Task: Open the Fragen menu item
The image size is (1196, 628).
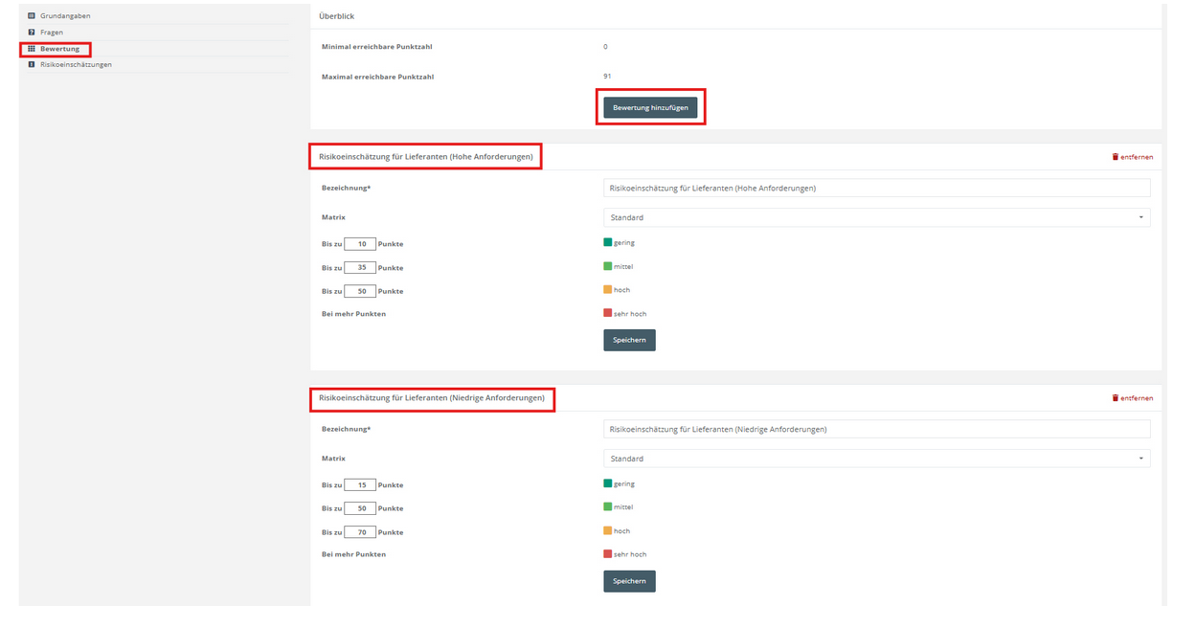Action: [x=52, y=33]
